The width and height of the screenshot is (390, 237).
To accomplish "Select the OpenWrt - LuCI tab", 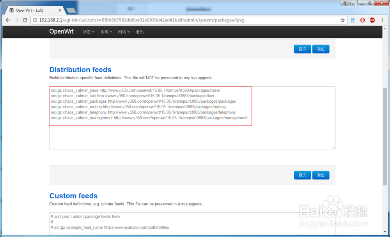I will [35, 10].
